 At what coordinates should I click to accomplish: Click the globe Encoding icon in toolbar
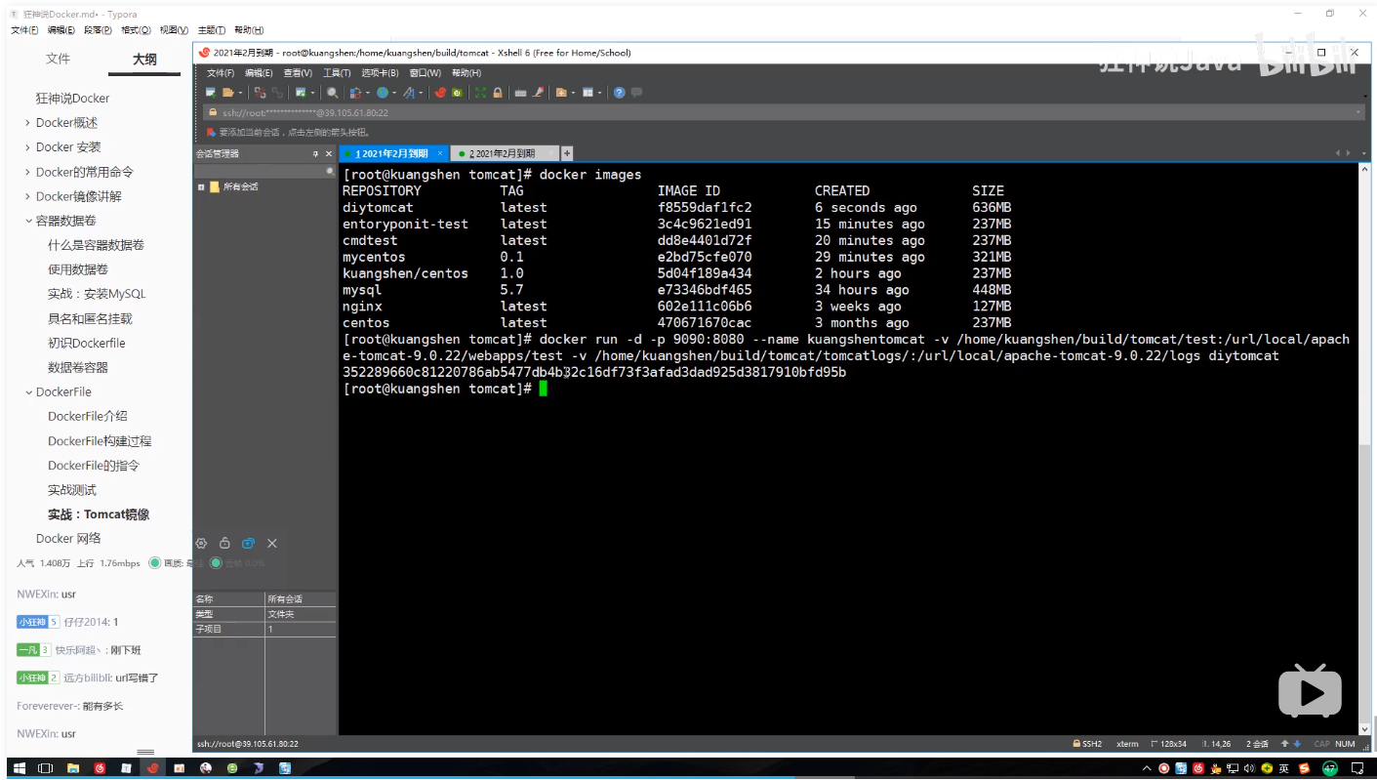click(x=382, y=93)
